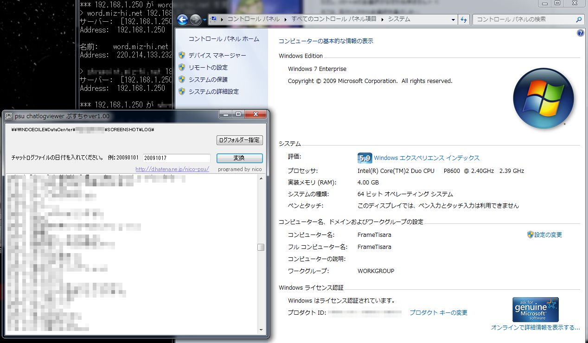Click ログフォルダー指定 button in chatlogviewer
The height and width of the screenshot is (343, 588).
pos(240,140)
